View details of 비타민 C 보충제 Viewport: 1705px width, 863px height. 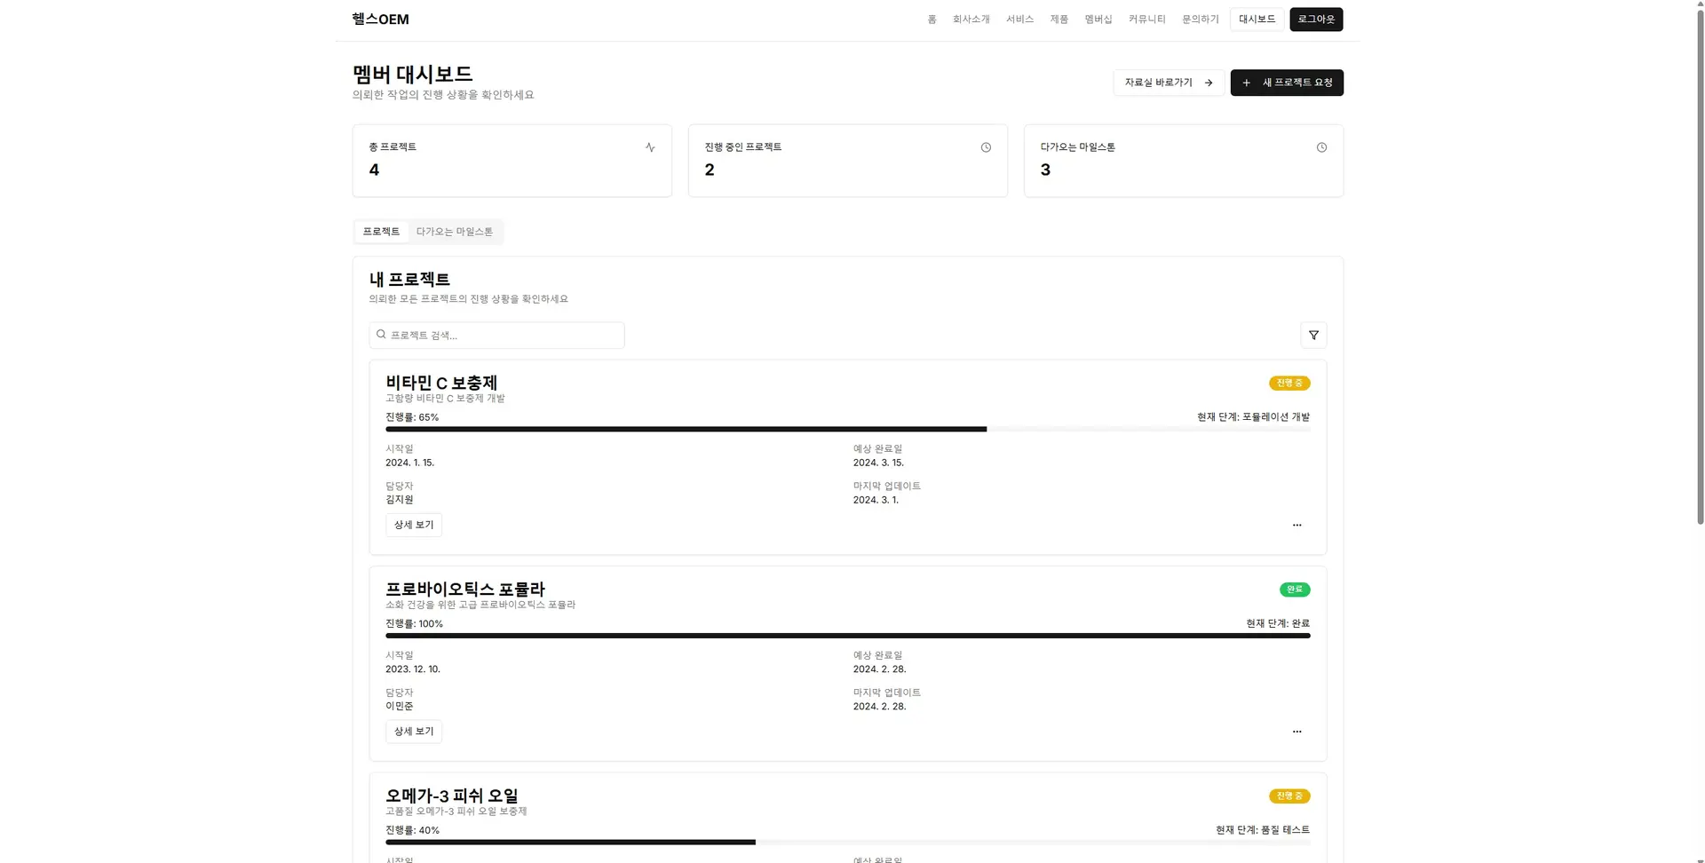point(414,525)
